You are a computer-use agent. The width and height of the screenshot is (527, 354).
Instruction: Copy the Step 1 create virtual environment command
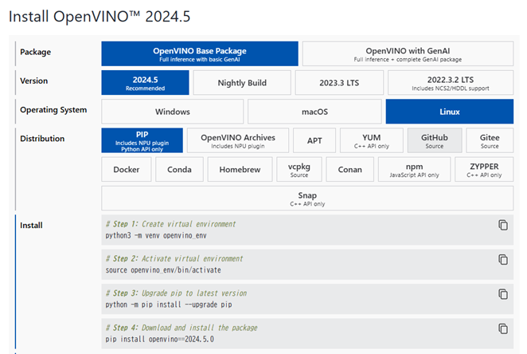[503, 225]
